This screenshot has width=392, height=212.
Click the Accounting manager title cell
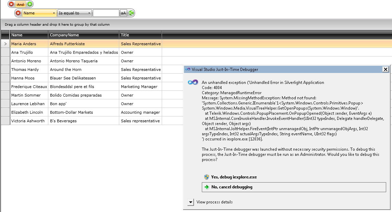click(x=140, y=112)
